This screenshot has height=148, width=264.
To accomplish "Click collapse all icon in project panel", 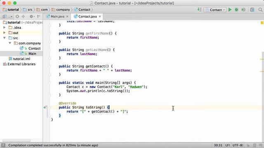I will (23, 16).
